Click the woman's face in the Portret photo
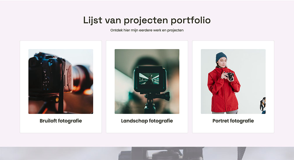The image size is (294, 160). point(222,62)
